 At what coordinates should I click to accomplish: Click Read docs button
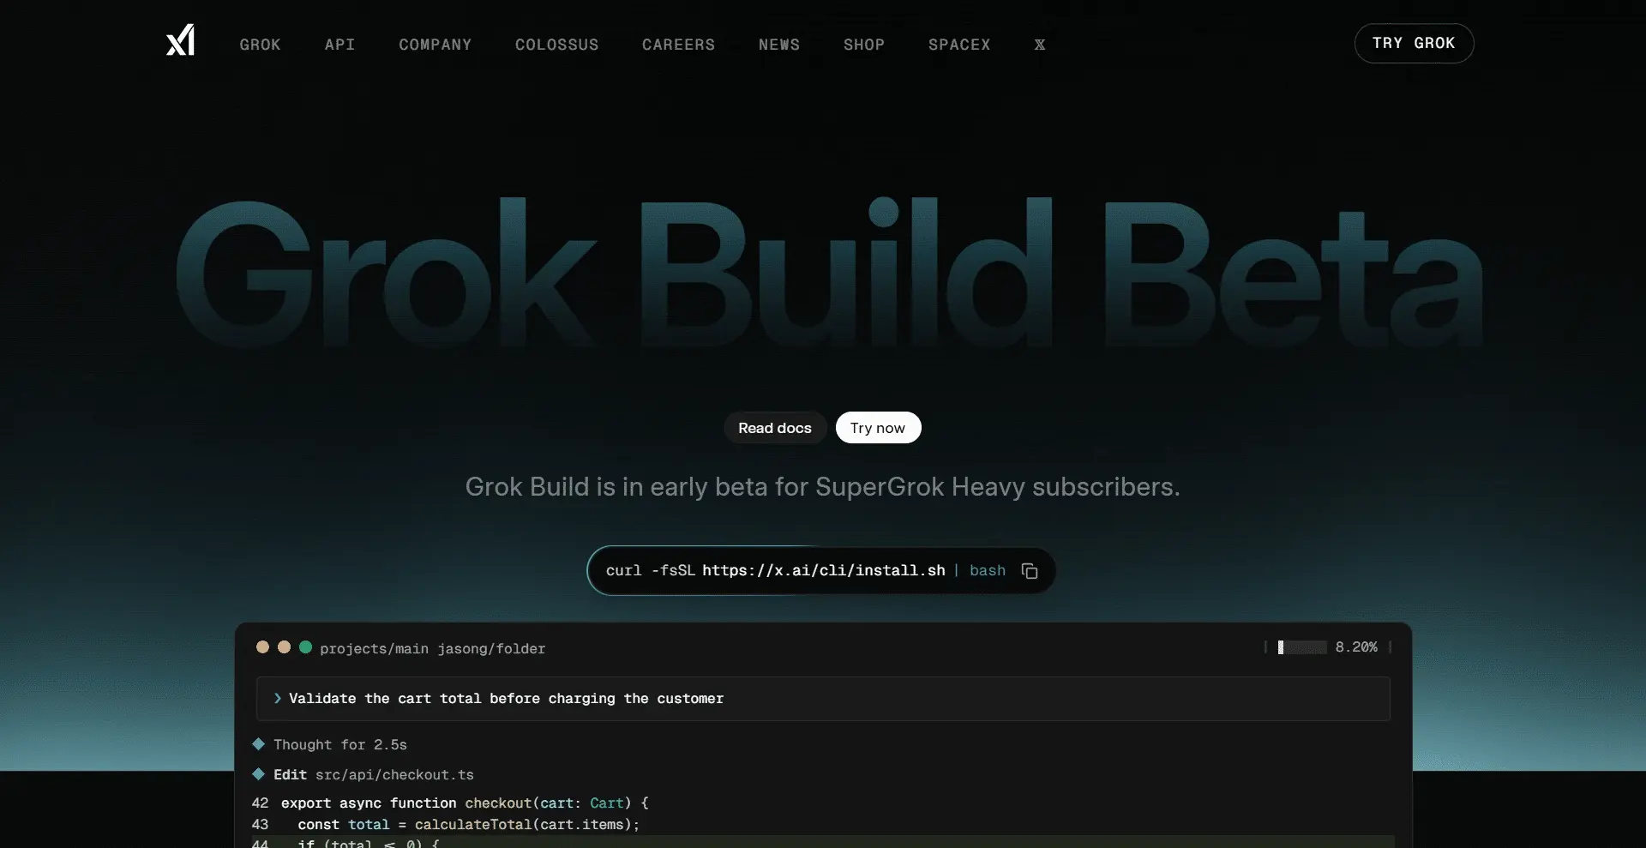coord(775,428)
